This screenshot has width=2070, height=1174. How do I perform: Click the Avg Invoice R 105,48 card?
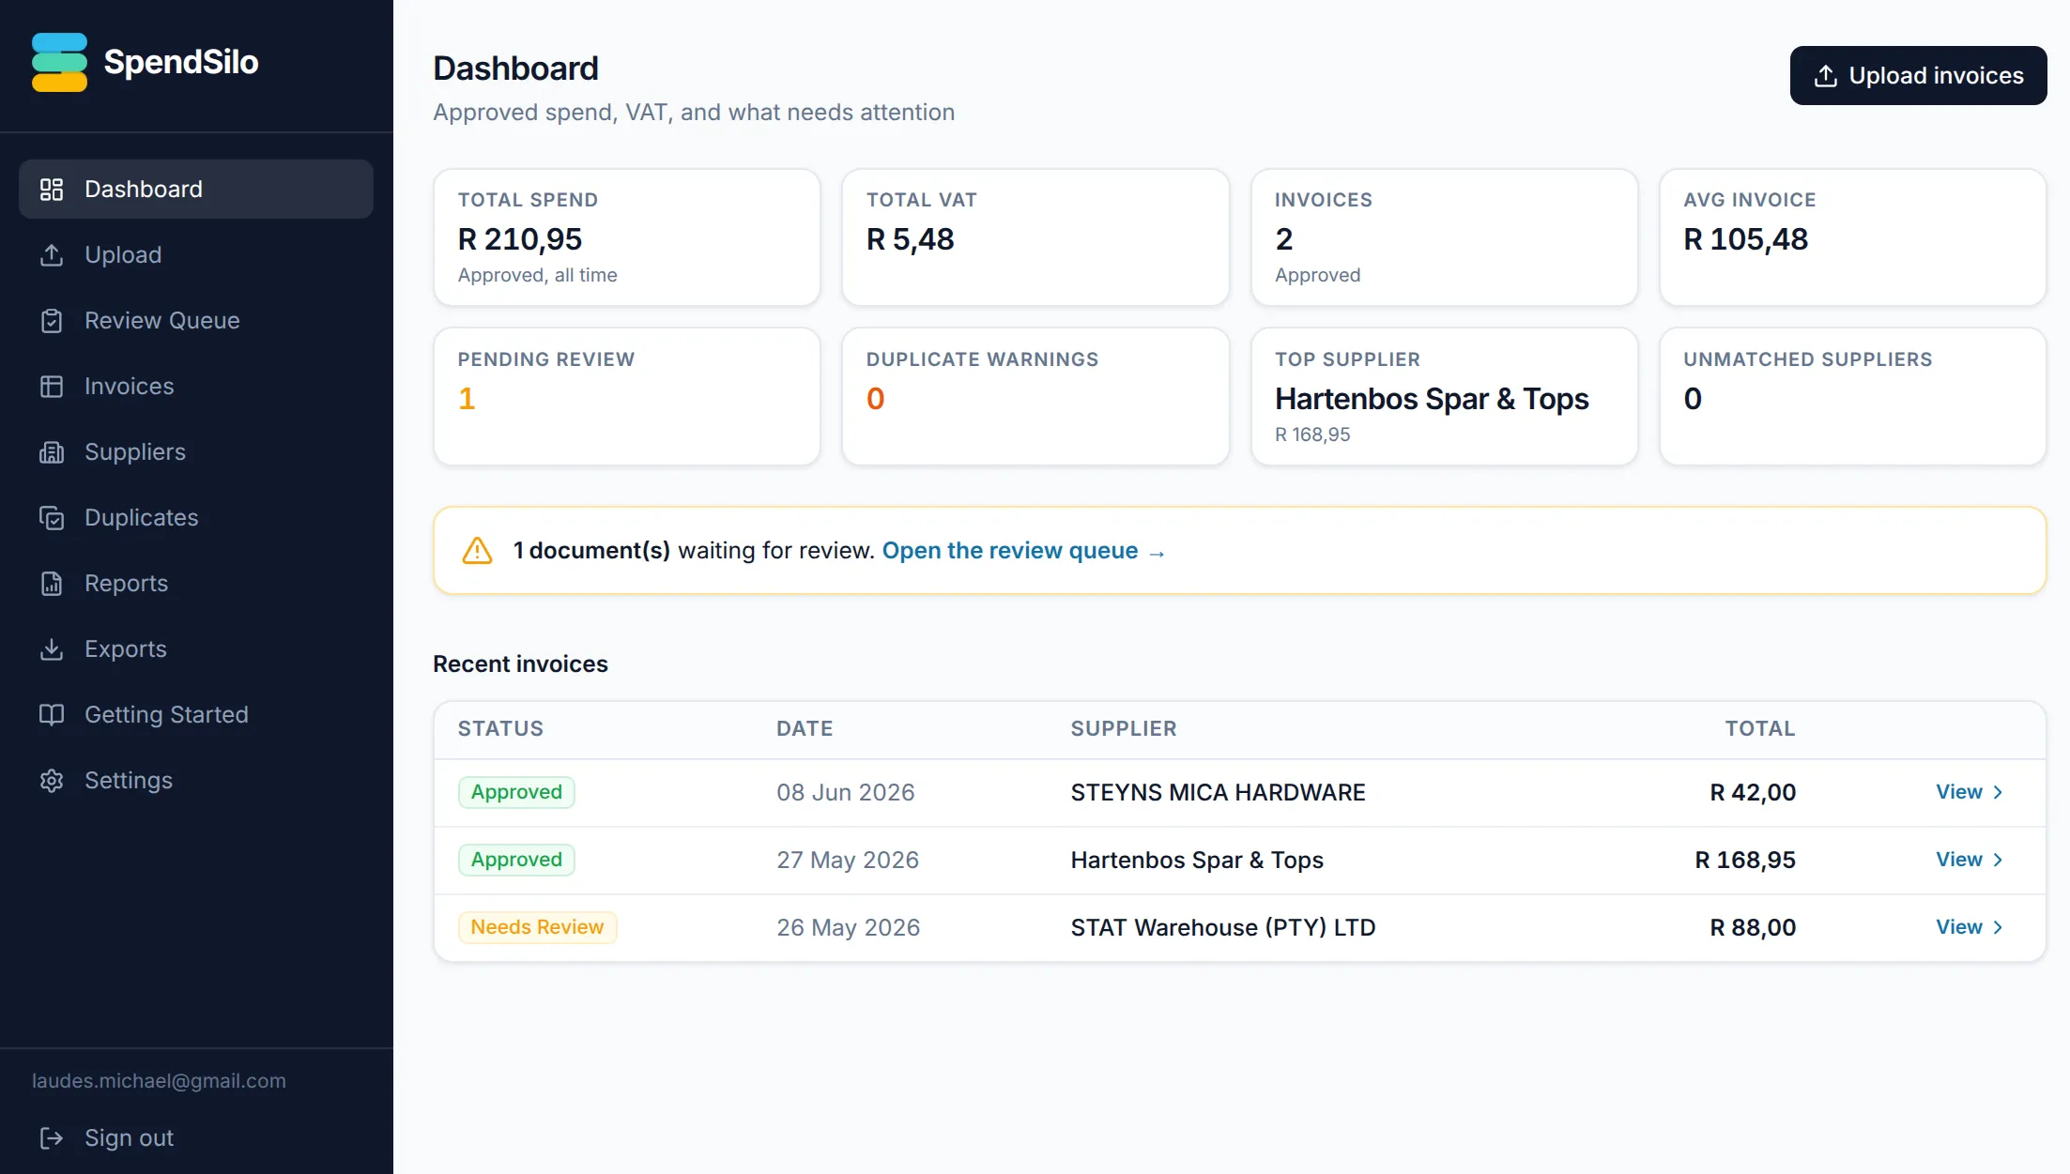[1852, 237]
